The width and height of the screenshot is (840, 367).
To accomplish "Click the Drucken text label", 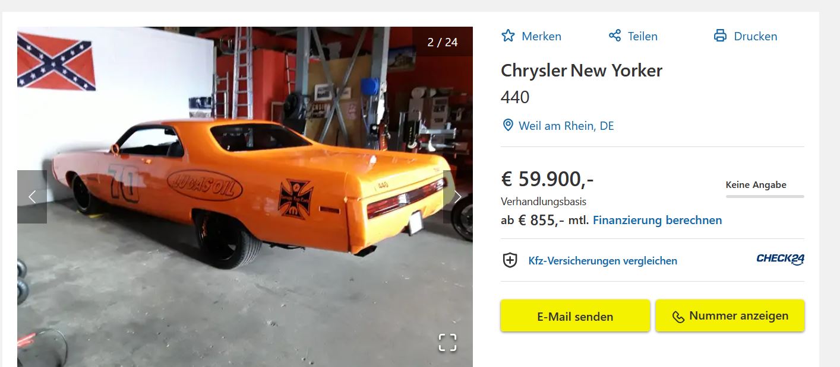I will [756, 36].
